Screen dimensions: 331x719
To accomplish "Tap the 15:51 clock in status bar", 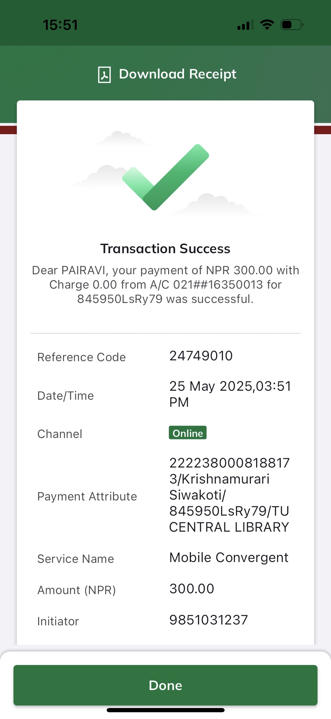I will (60, 25).
